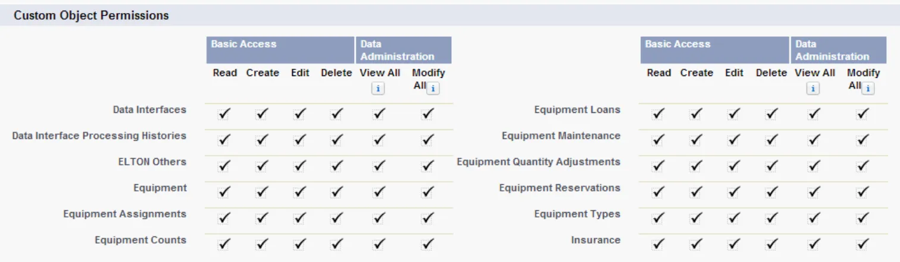Toggle Delete checkmark for ELTON Others
Screen dimensions: 900x262
click(x=337, y=166)
